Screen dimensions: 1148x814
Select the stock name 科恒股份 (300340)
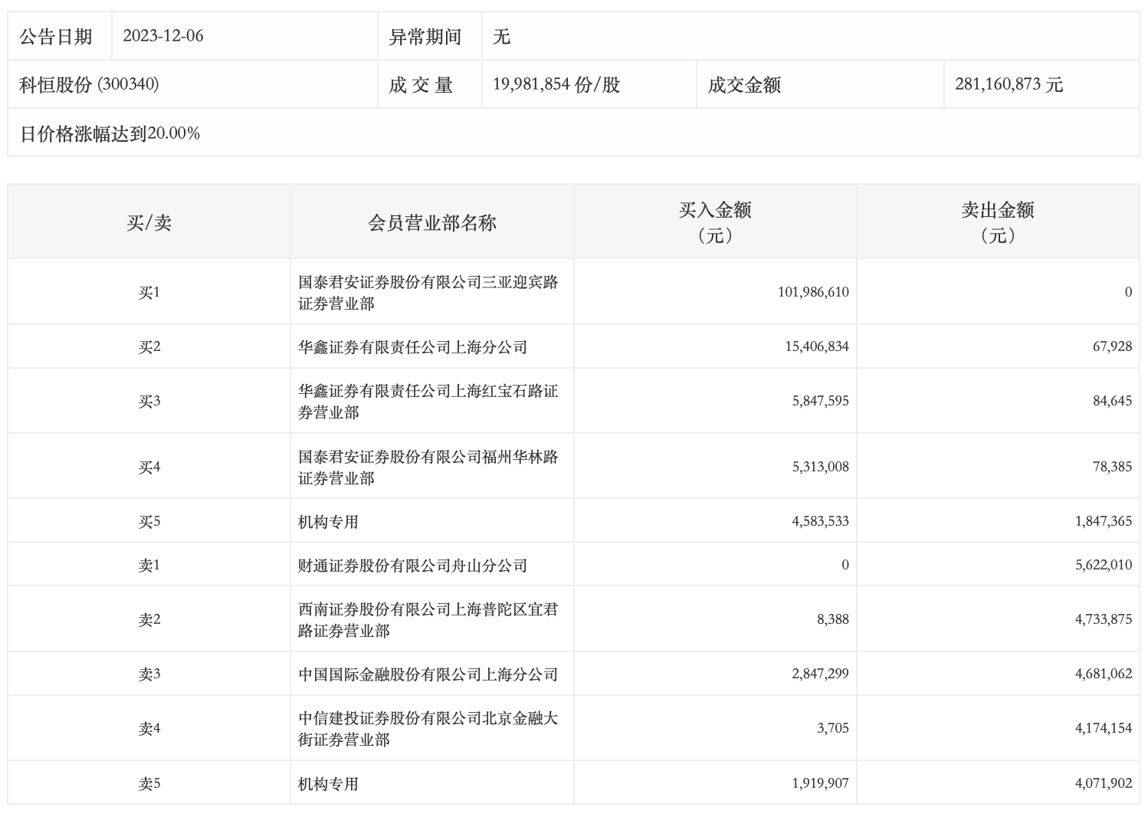click(89, 84)
